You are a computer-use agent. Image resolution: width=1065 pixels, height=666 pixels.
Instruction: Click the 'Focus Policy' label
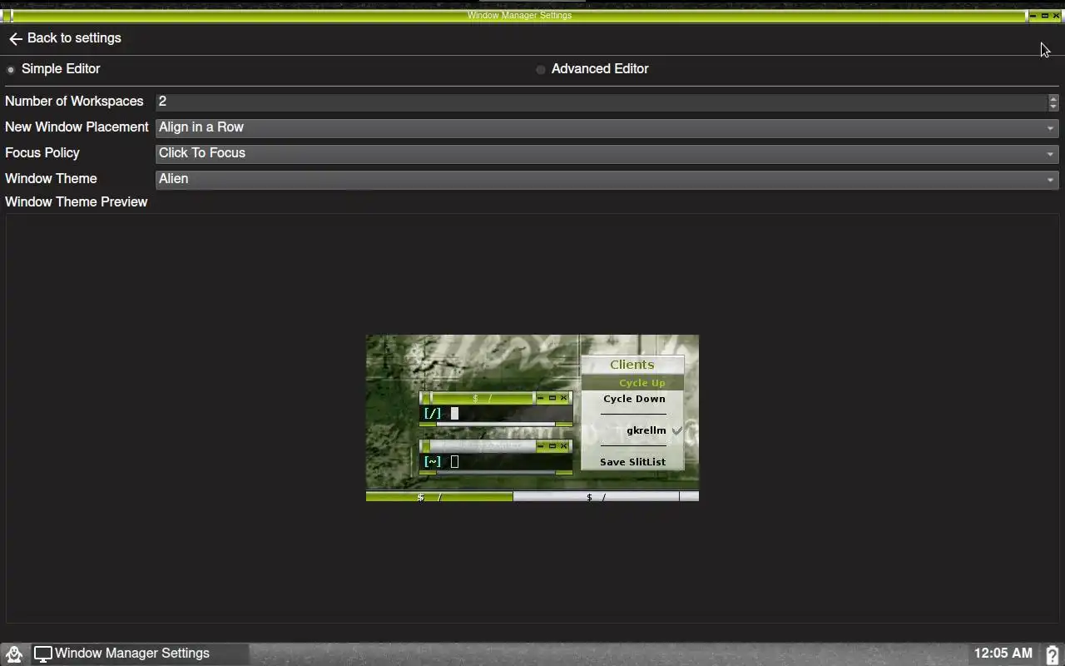coord(42,153)
